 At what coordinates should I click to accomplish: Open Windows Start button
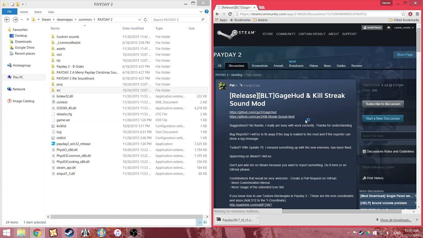[x=6, y=233]
